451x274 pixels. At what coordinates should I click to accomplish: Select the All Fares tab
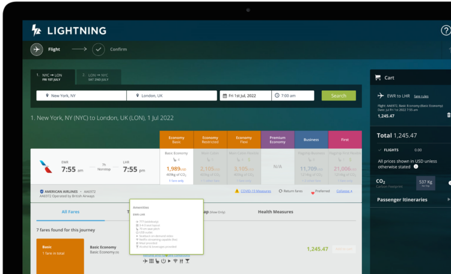coord(70,212)
